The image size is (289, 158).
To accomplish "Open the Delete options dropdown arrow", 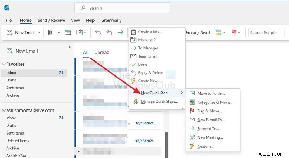I will point(59,33).
